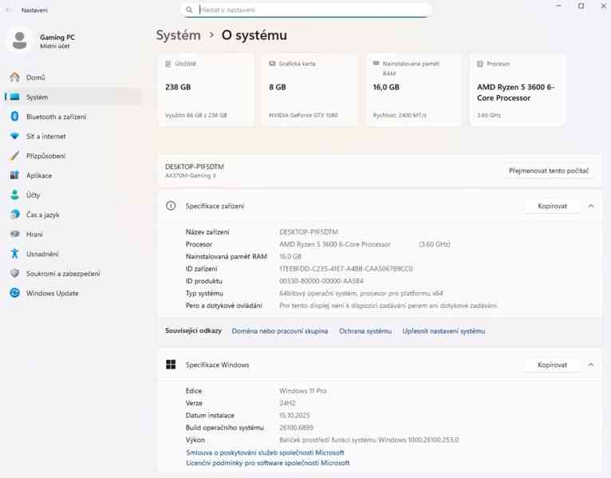Open the Účty accounts icon
This screenshot has height=478, width=611.
coord(14,195)
